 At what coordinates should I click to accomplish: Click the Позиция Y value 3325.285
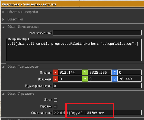coord(100,72)
